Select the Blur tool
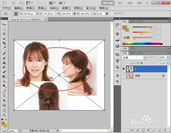This screenshot has height=133, width=171. click(4, 81)
